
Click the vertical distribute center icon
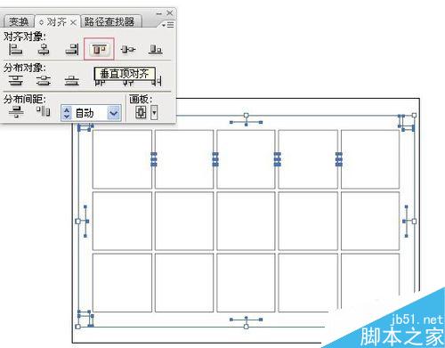(x=44, y=80)
